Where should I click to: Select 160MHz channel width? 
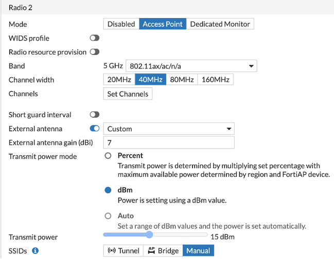[216, 80]
